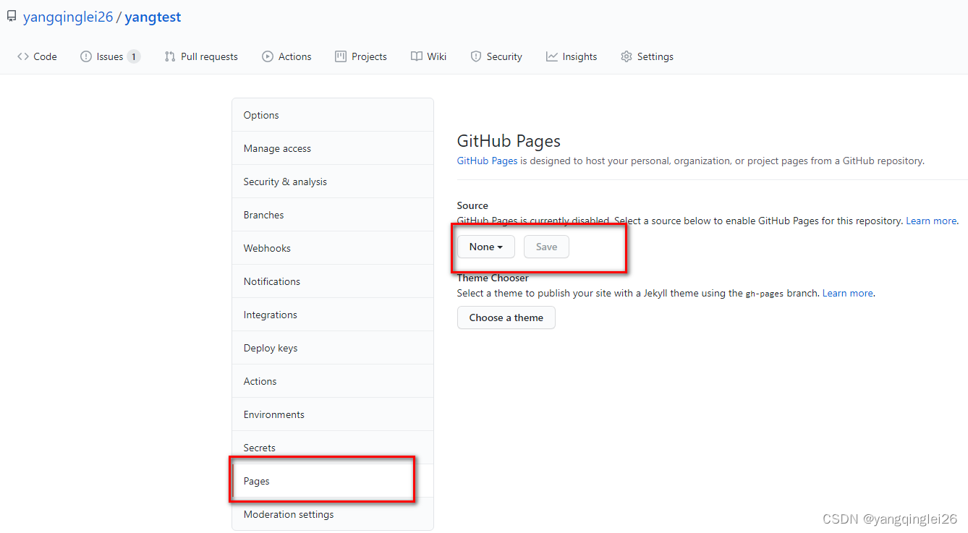The height and width of the screenshot is (533, 968).
Task: Click the GitHub Pages heading
Action: [509, 141]
